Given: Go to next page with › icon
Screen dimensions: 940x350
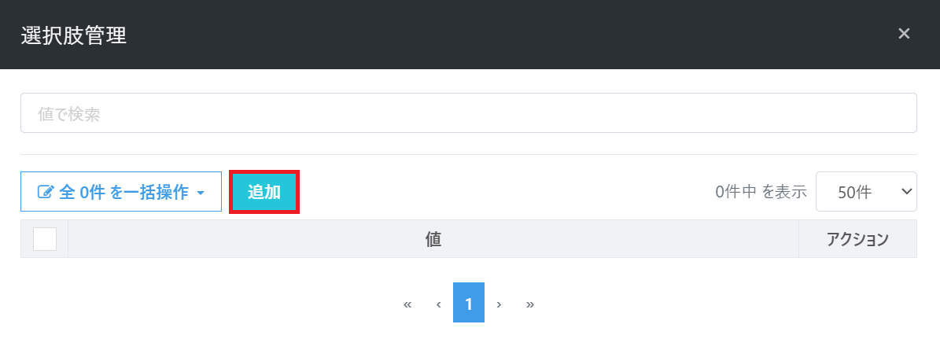Looking at the screenshot, I should [x=499, y=304].
